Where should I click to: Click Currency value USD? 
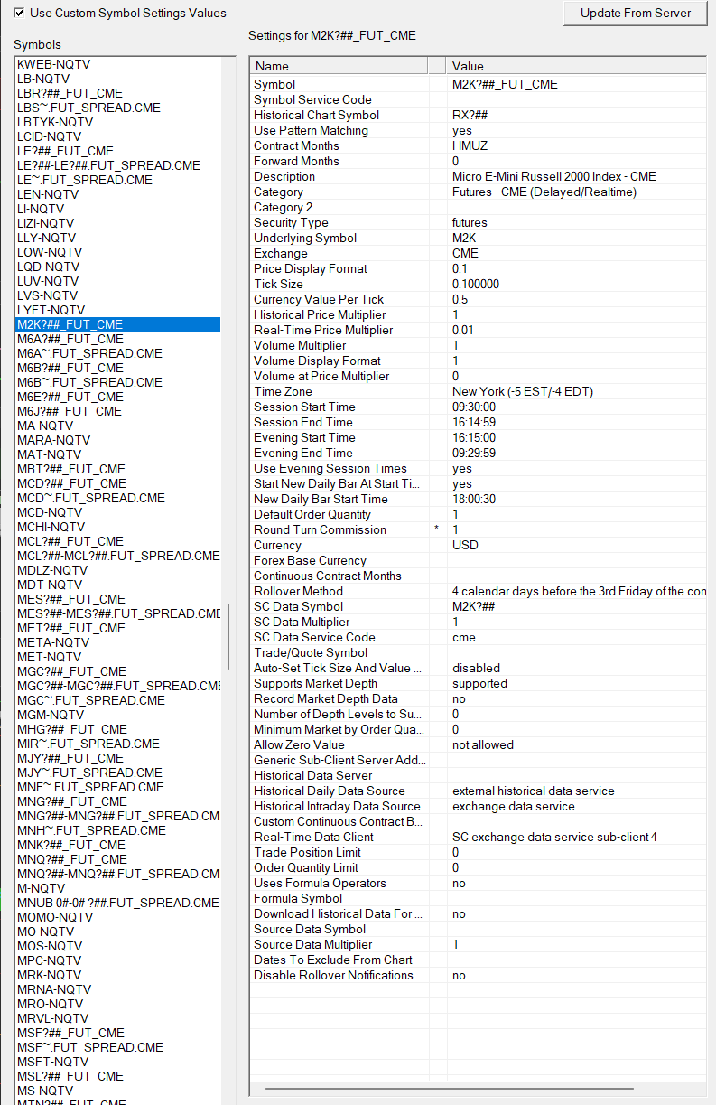tap(465, 545)
